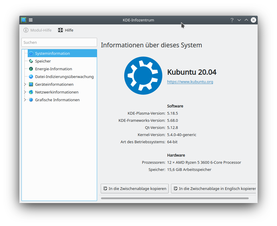The width and height of the screenshot is (277, 226).
Task: Expand the Grafische Informationen tree node
Action: click(25, 100)
